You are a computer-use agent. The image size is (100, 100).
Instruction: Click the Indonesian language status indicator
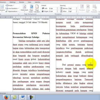[x=3, y=93]
